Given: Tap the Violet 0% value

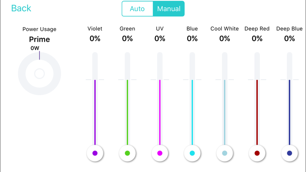Looking at the screenshot, I should [x=95, y=39].
